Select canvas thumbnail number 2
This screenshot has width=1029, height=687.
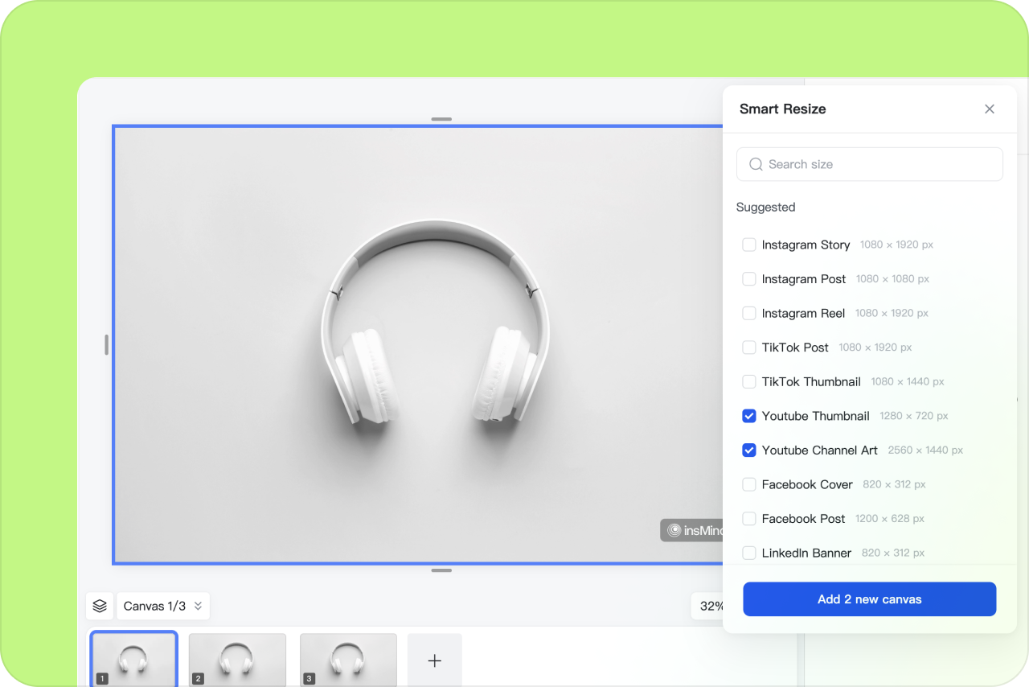[x=237, y=660]
